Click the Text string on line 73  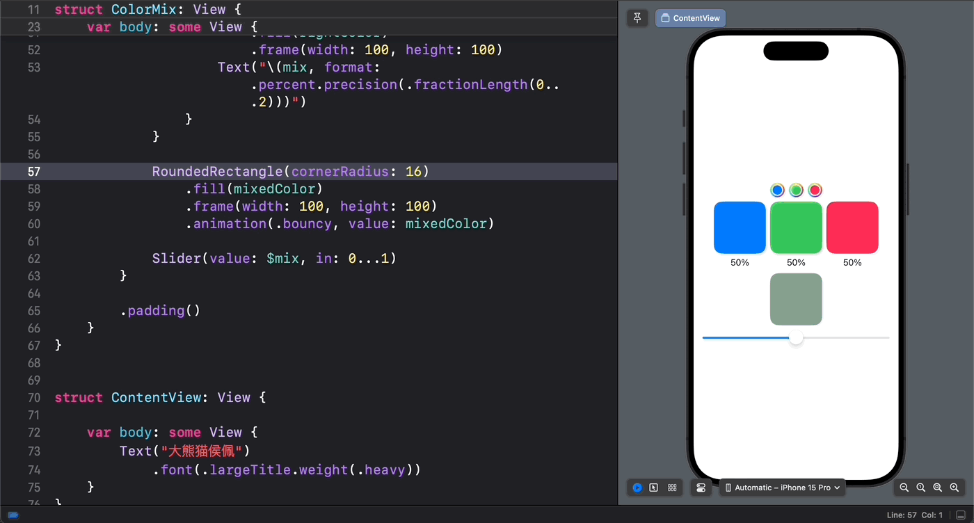[x=201, y=451]
